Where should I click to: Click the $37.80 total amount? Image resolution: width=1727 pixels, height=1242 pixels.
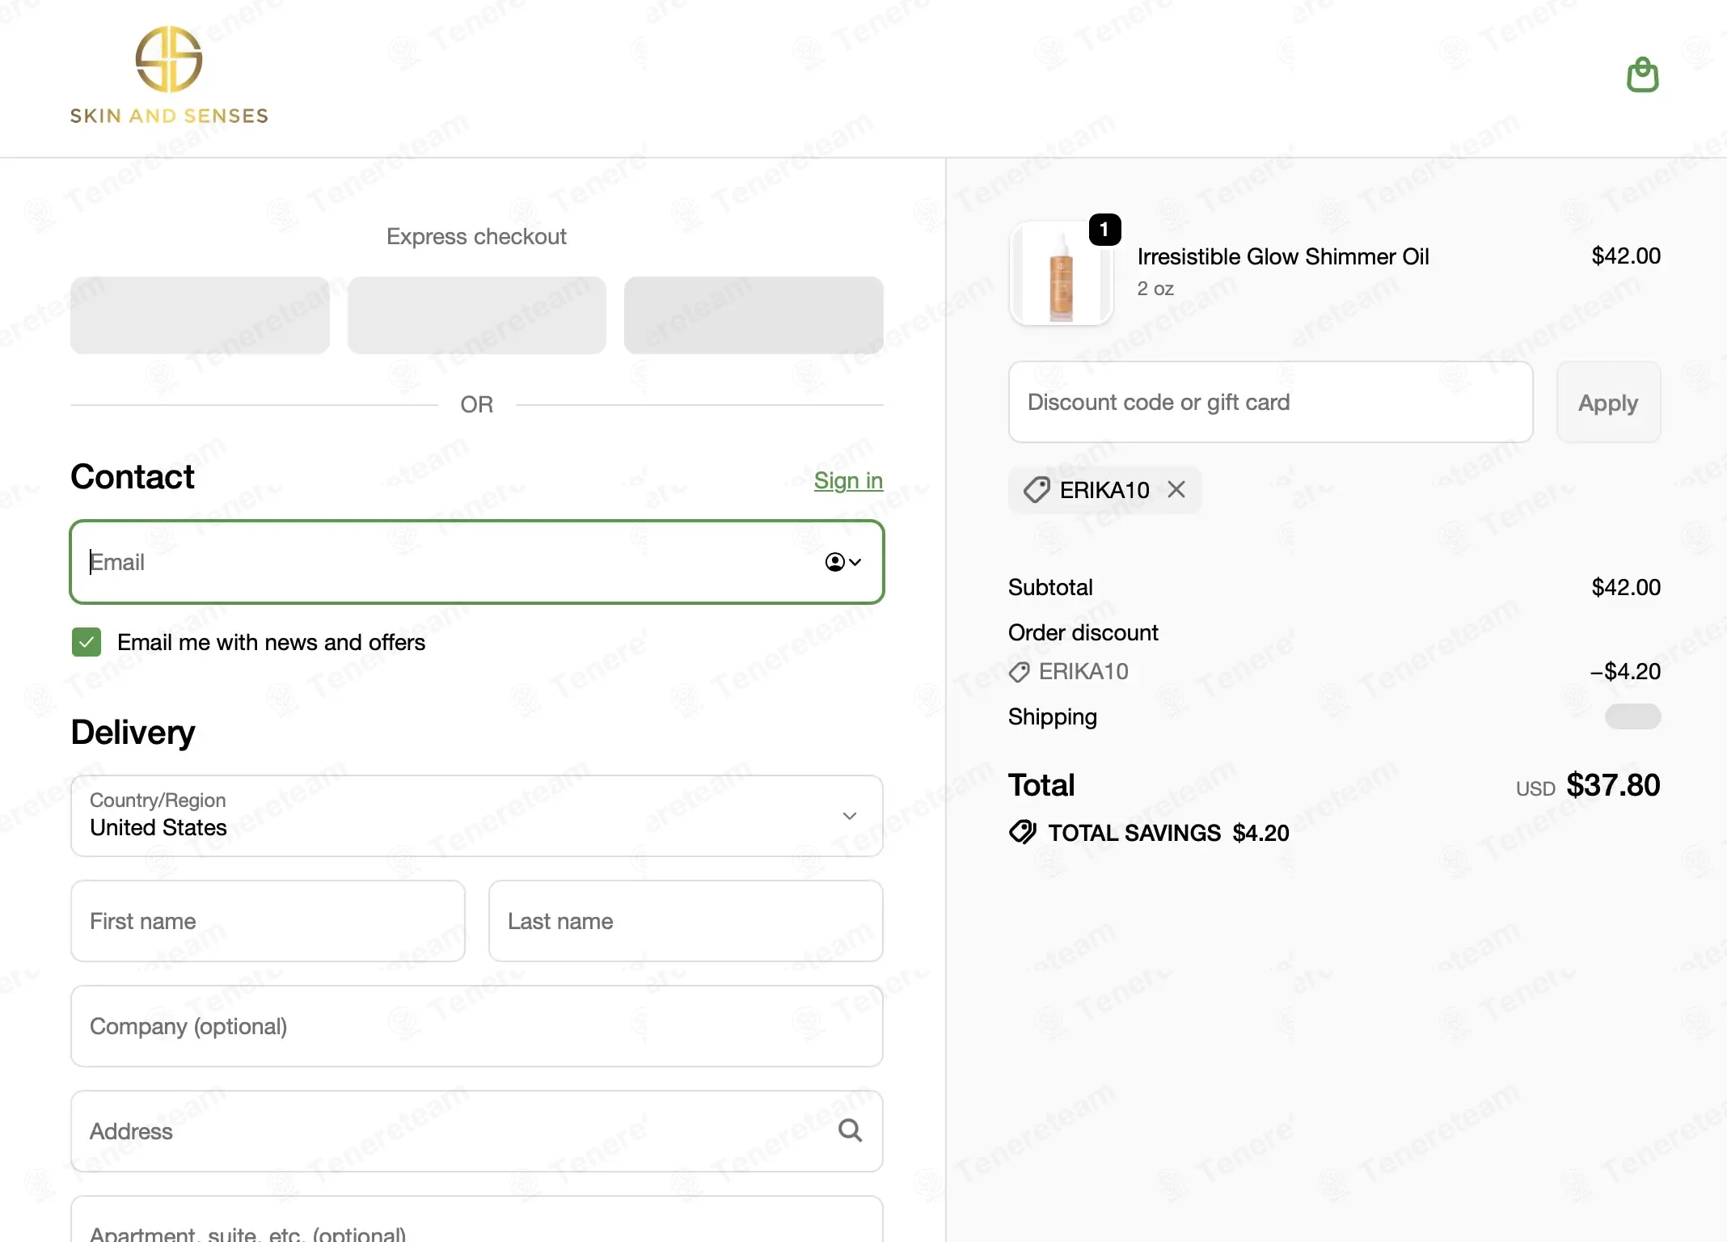[1613, 785]
